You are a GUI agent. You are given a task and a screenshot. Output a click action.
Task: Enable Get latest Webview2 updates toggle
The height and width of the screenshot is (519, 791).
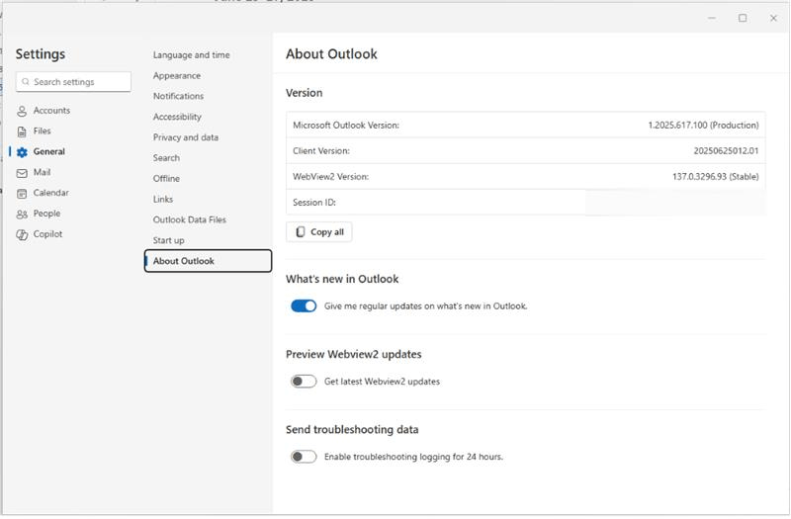[304, 382]
